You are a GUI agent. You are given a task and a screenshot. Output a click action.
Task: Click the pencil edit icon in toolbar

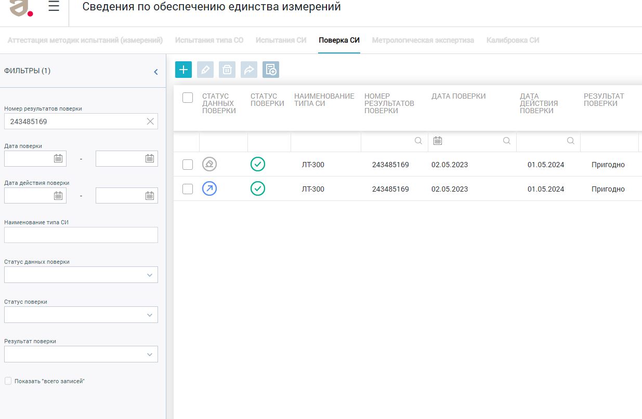205,70
